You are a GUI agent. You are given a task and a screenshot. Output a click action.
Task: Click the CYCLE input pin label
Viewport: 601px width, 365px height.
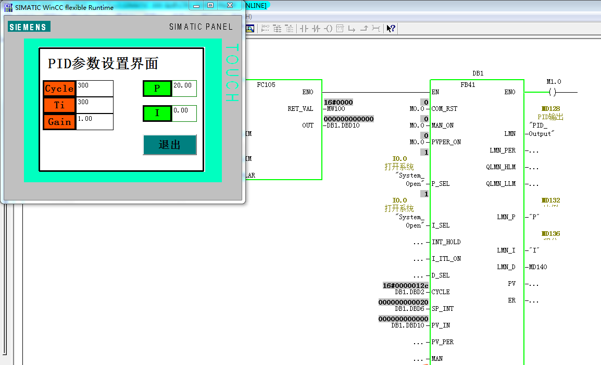tap(441, 292)
